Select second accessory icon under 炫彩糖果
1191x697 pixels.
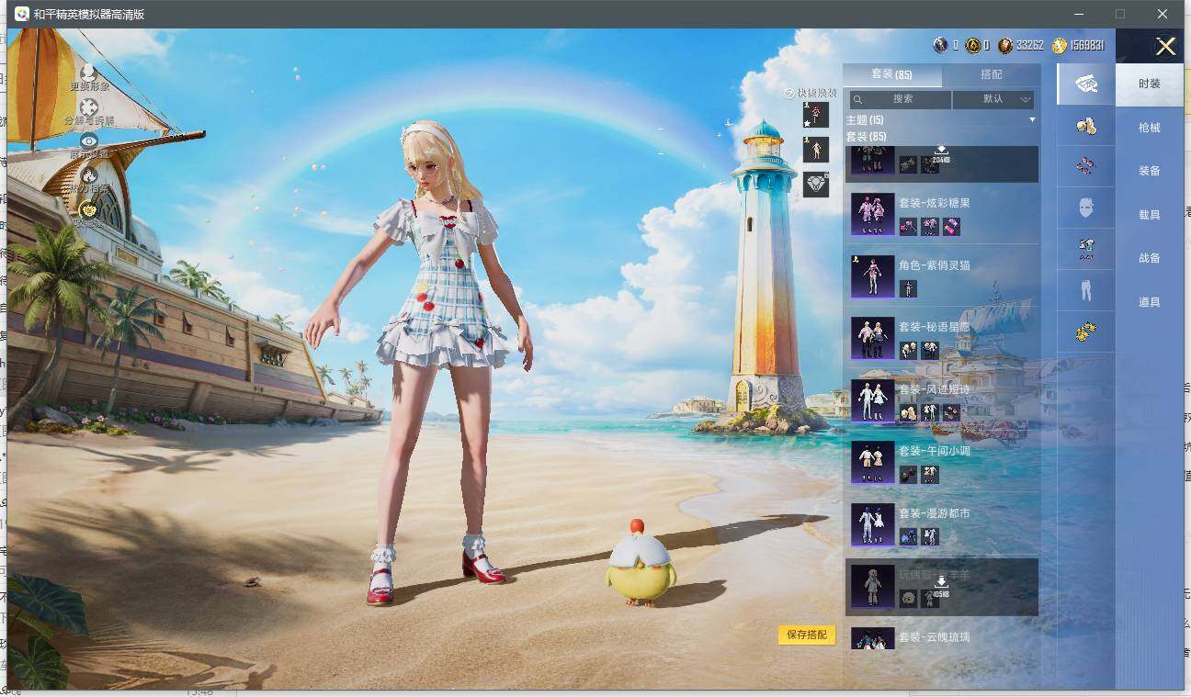tap(930, 226)
